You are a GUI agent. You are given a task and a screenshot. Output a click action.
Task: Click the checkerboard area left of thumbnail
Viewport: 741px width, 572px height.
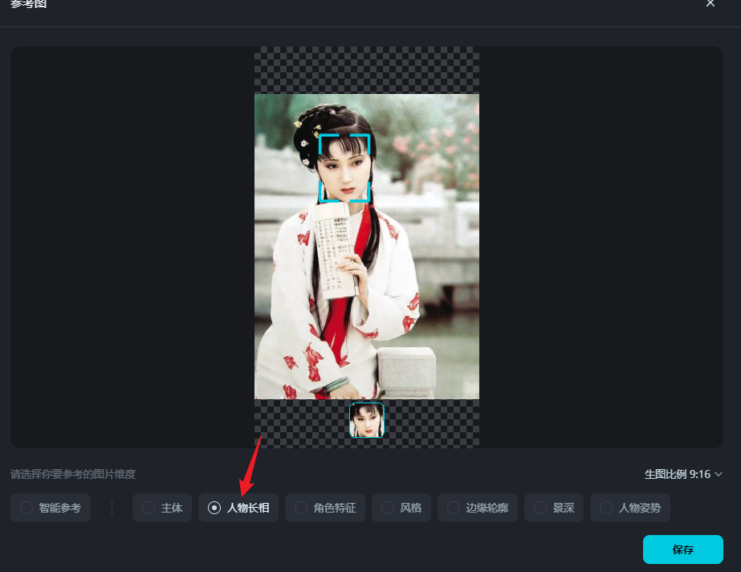(x=301, y=423)
